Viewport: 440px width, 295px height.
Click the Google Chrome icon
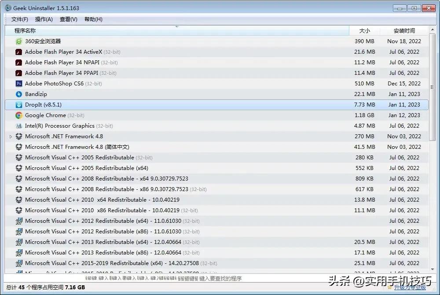(18, 115)
